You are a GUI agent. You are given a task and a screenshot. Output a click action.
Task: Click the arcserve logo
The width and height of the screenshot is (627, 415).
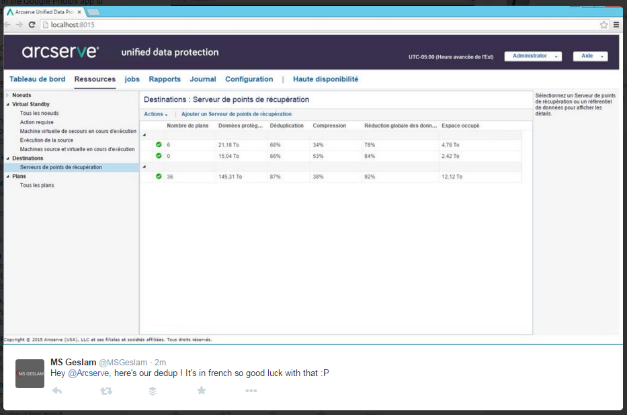click(60, 52)
